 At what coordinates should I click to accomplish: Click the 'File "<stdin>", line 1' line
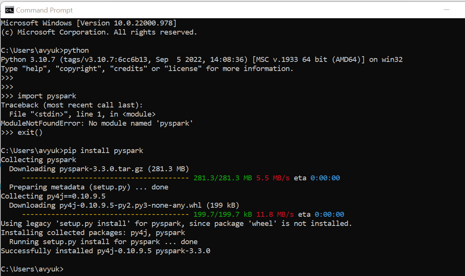pos(82,114)
